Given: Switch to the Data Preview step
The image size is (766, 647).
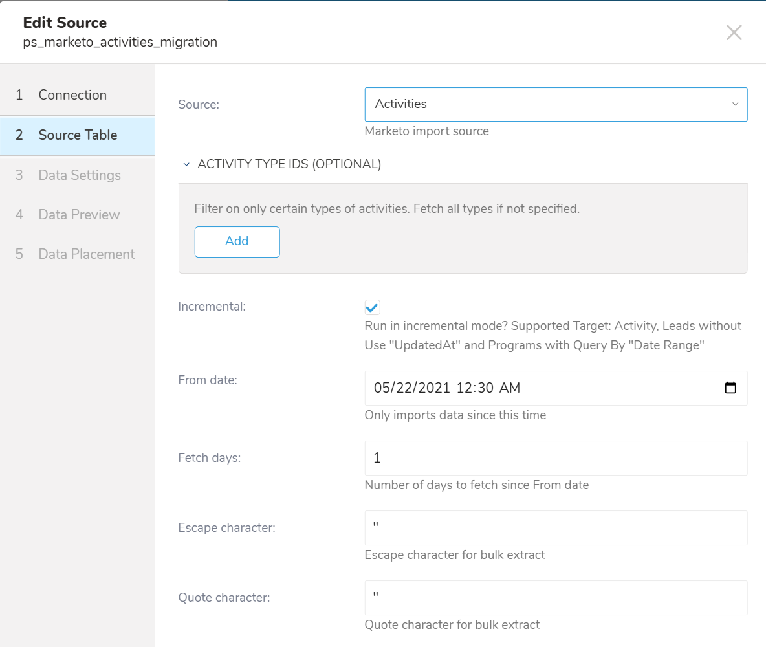Looking at the screenshot, I should pyautogui.click(x=79, y=215).
